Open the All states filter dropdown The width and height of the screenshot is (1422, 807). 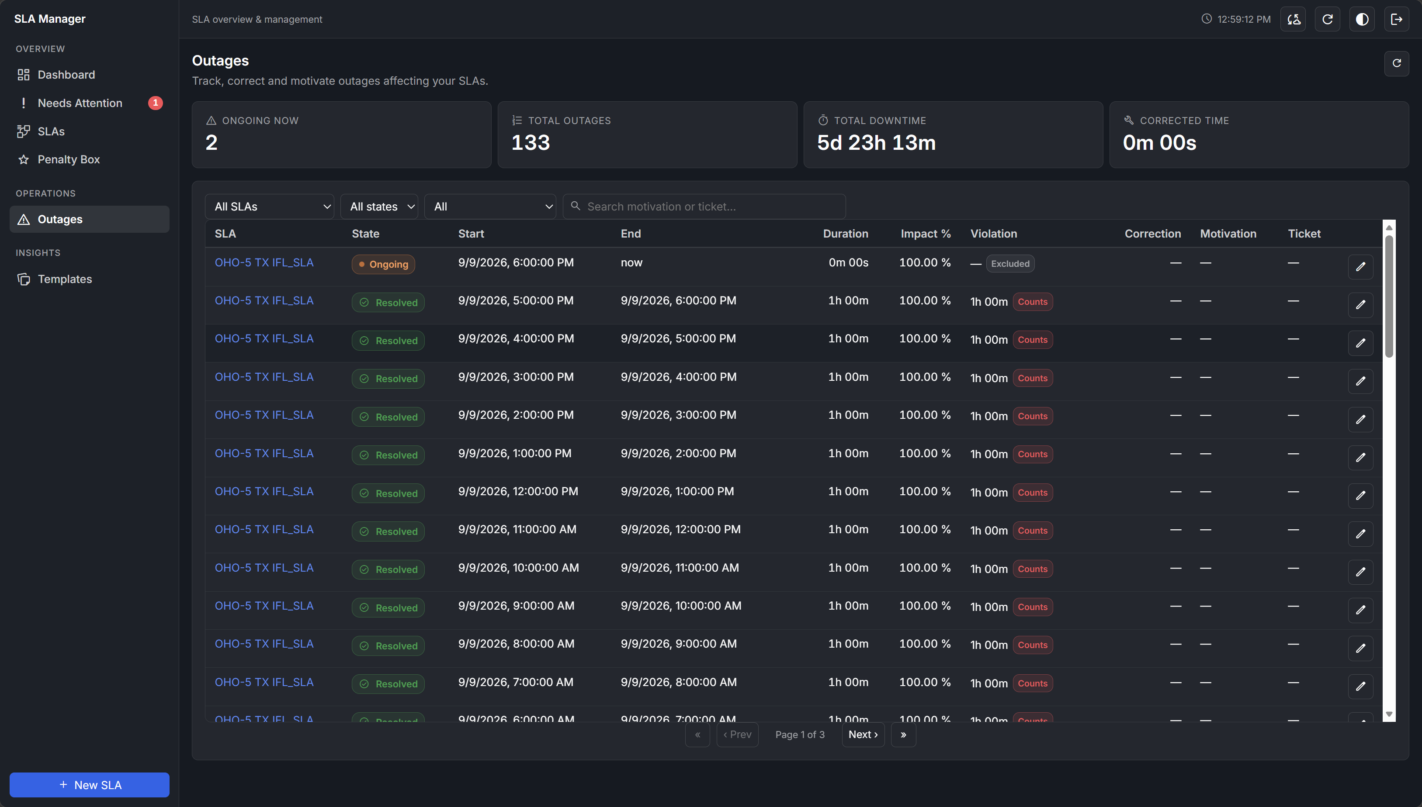click(x=379, y=207)
